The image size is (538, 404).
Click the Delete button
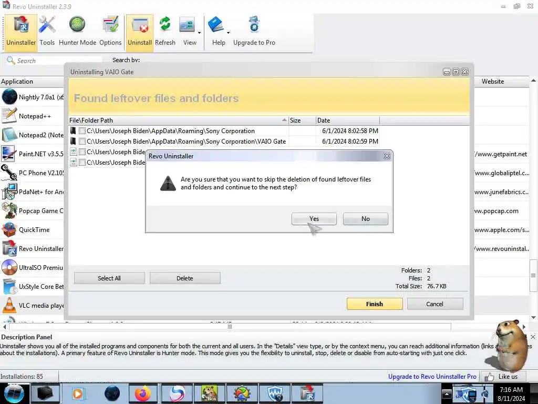tap(184, 278)
